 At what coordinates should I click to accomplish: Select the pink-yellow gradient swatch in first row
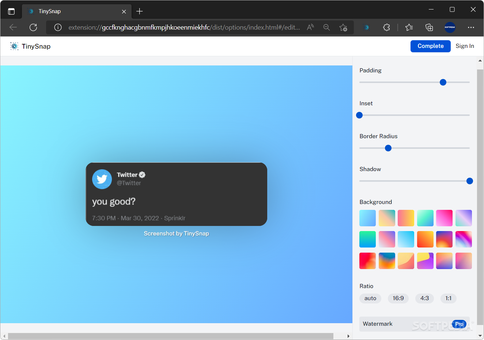[406, 218]
